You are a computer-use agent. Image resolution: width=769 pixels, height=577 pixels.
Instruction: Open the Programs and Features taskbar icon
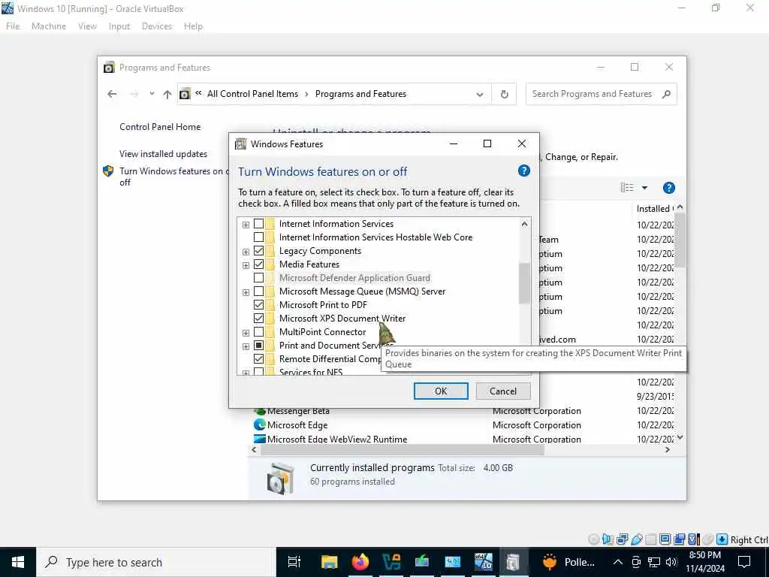pyautogui.click(x=513, y=562)
